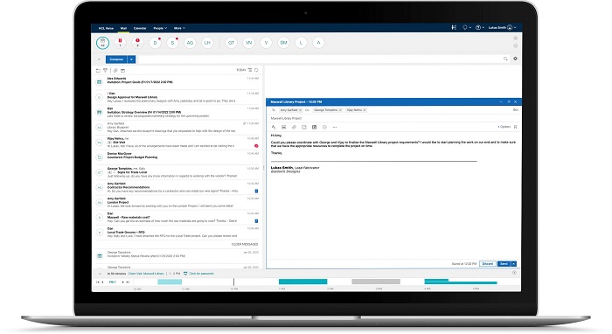The height and width of the screenshot is (334, 612).
Task: Click the HCL Verse logo
Action: pyautogui.click(x=106, y=28)
